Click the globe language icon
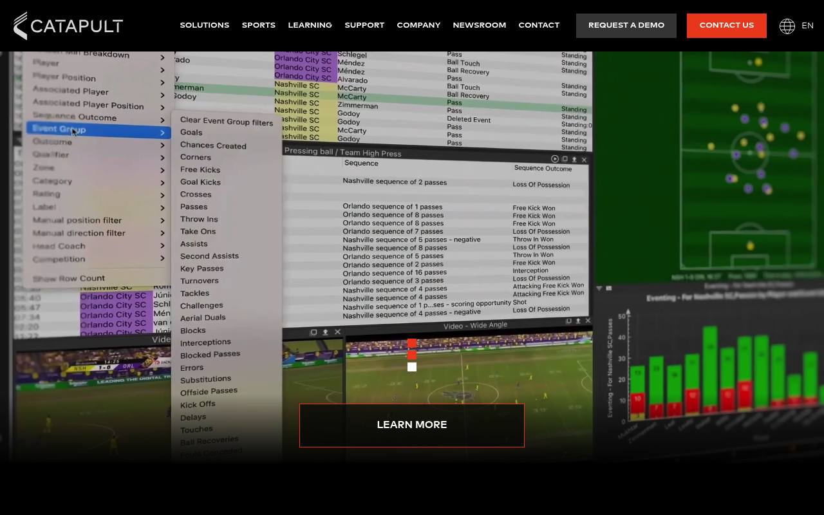824x515 pixels. pos(787,26)
